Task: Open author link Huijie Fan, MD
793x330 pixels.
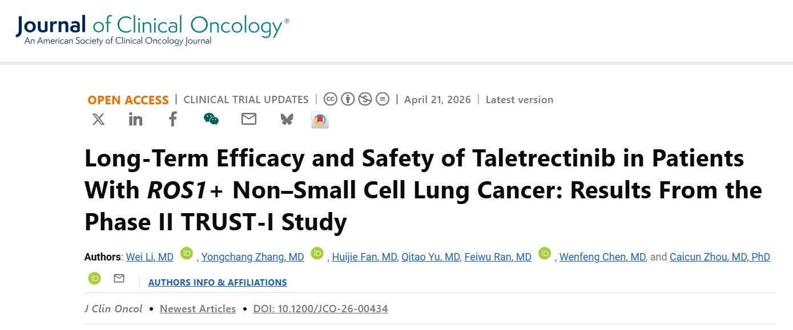Action: (365, 257)
